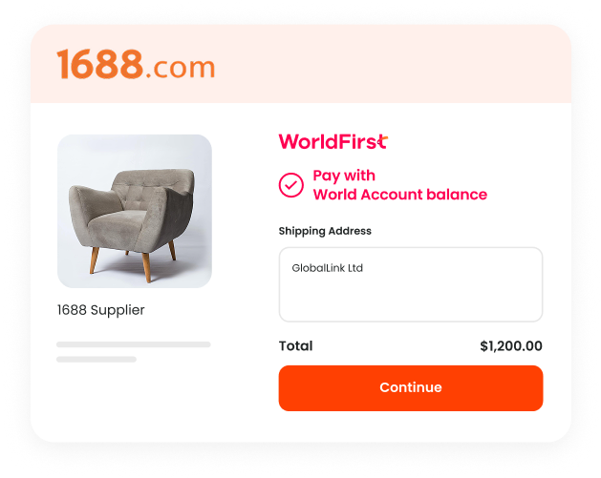Click the Total label
601x478 pixels.
pos(295,346)
